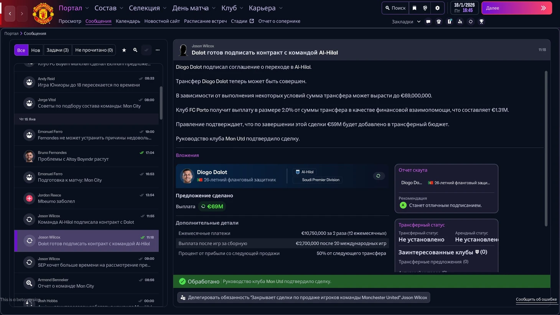560x315 pixels.
Task: Open settings gear icon
Action: click(x=437, y=8)
